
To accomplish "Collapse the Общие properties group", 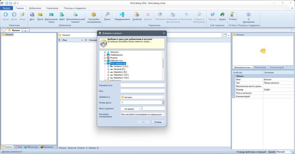I will [x=234, y=76].
